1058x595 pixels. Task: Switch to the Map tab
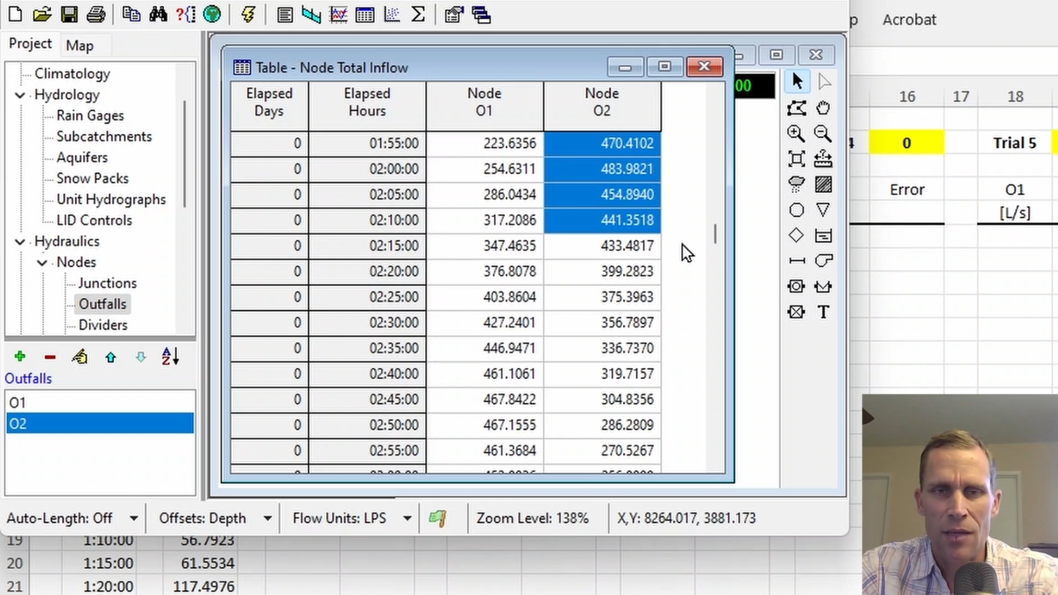coord(80,46)
